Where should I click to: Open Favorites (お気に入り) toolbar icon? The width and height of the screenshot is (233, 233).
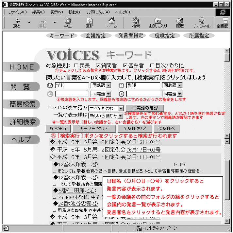click(158, 21)
